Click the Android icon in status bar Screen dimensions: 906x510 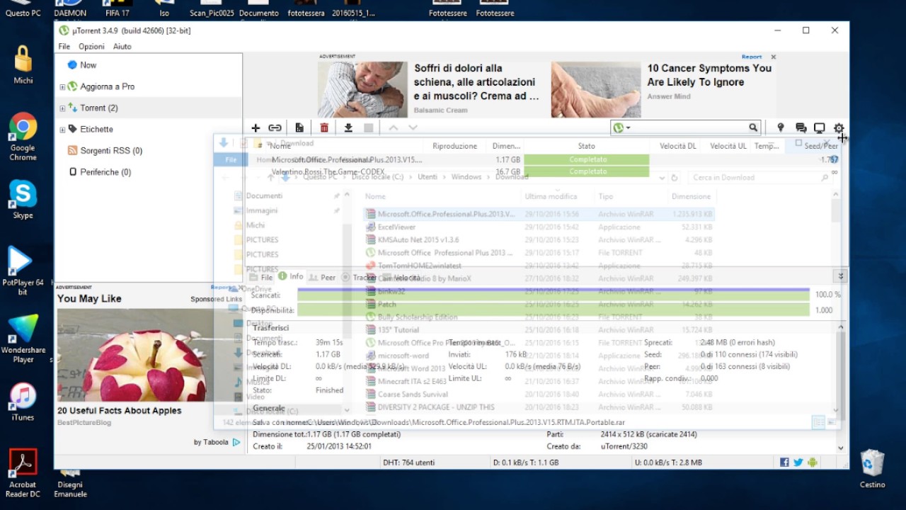pos(813,463)
